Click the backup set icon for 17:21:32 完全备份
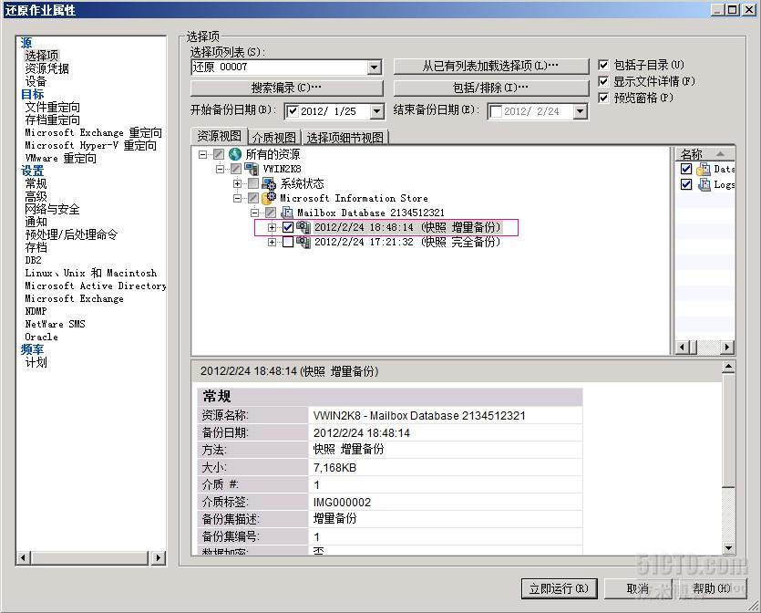 (303, 242)
